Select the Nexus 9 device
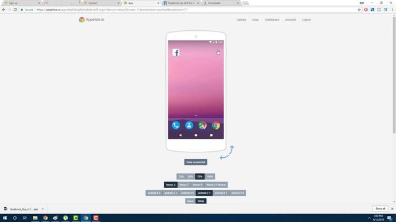 tap(197, 185)
